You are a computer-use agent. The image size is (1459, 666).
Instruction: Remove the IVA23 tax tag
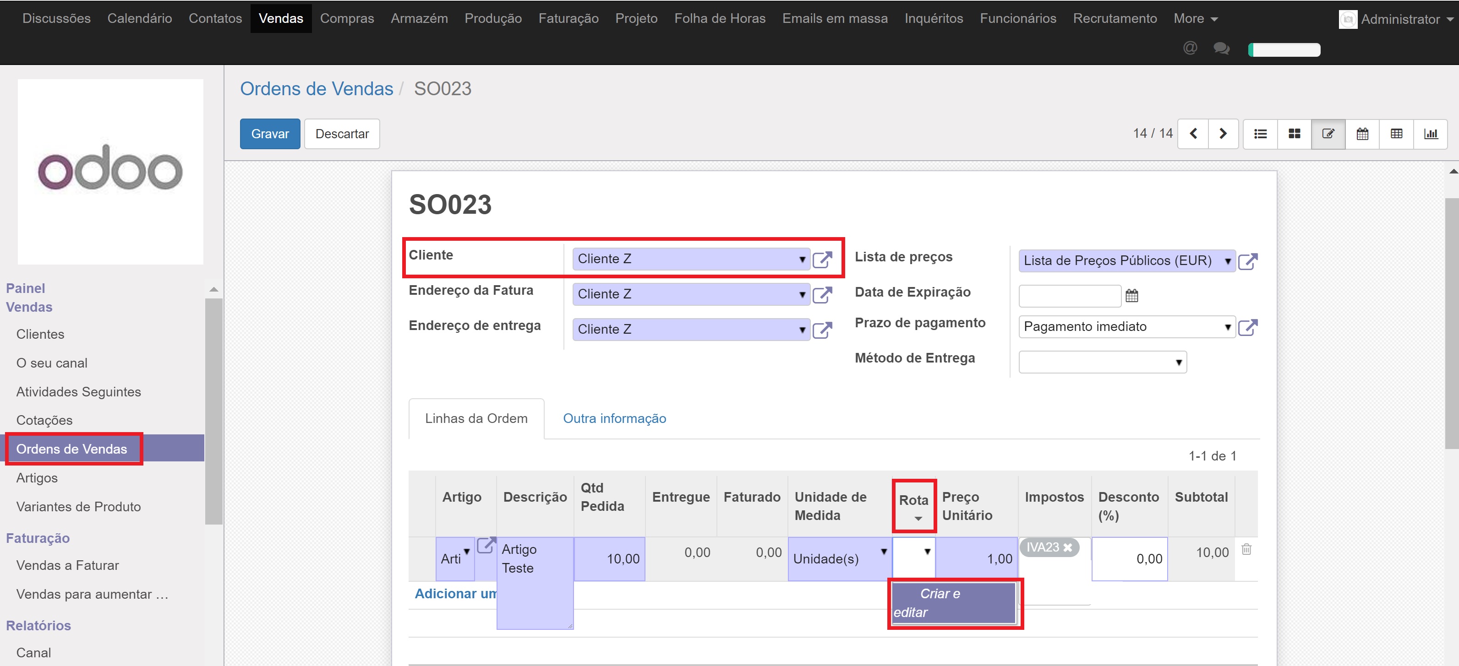(1068, 547)
